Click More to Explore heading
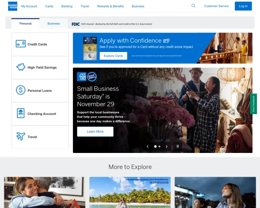The image size is (260, 208). (x=130, y=167)
